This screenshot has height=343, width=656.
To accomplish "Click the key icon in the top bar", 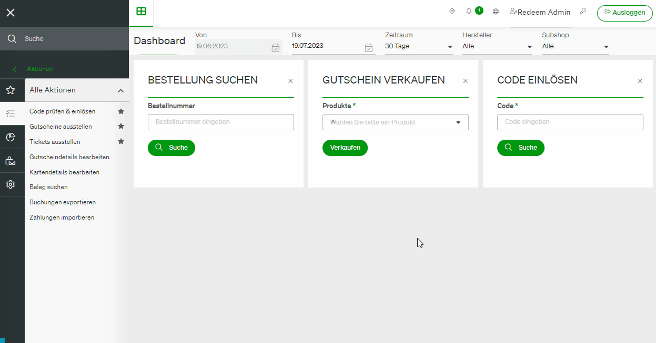I will click(583, 11).
